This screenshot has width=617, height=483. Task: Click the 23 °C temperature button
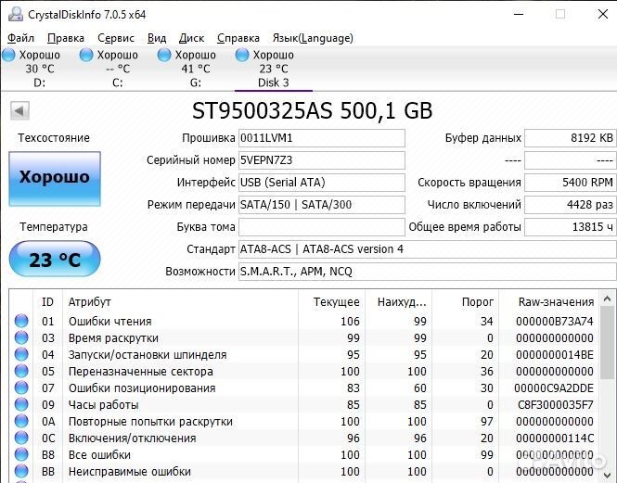coord(55,260)
